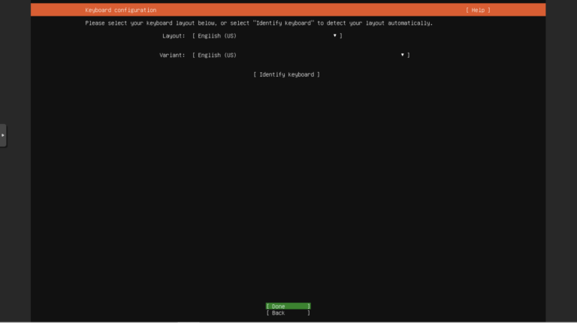Expand the side panel arrow handle
Viewport: 577px width, 323px height.
[3, 135]
